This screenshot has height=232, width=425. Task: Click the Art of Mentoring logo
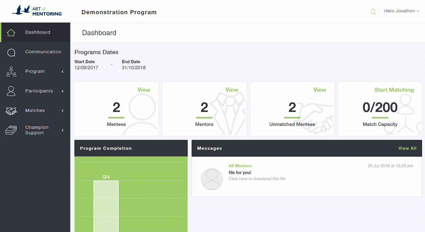click(37, 11)
